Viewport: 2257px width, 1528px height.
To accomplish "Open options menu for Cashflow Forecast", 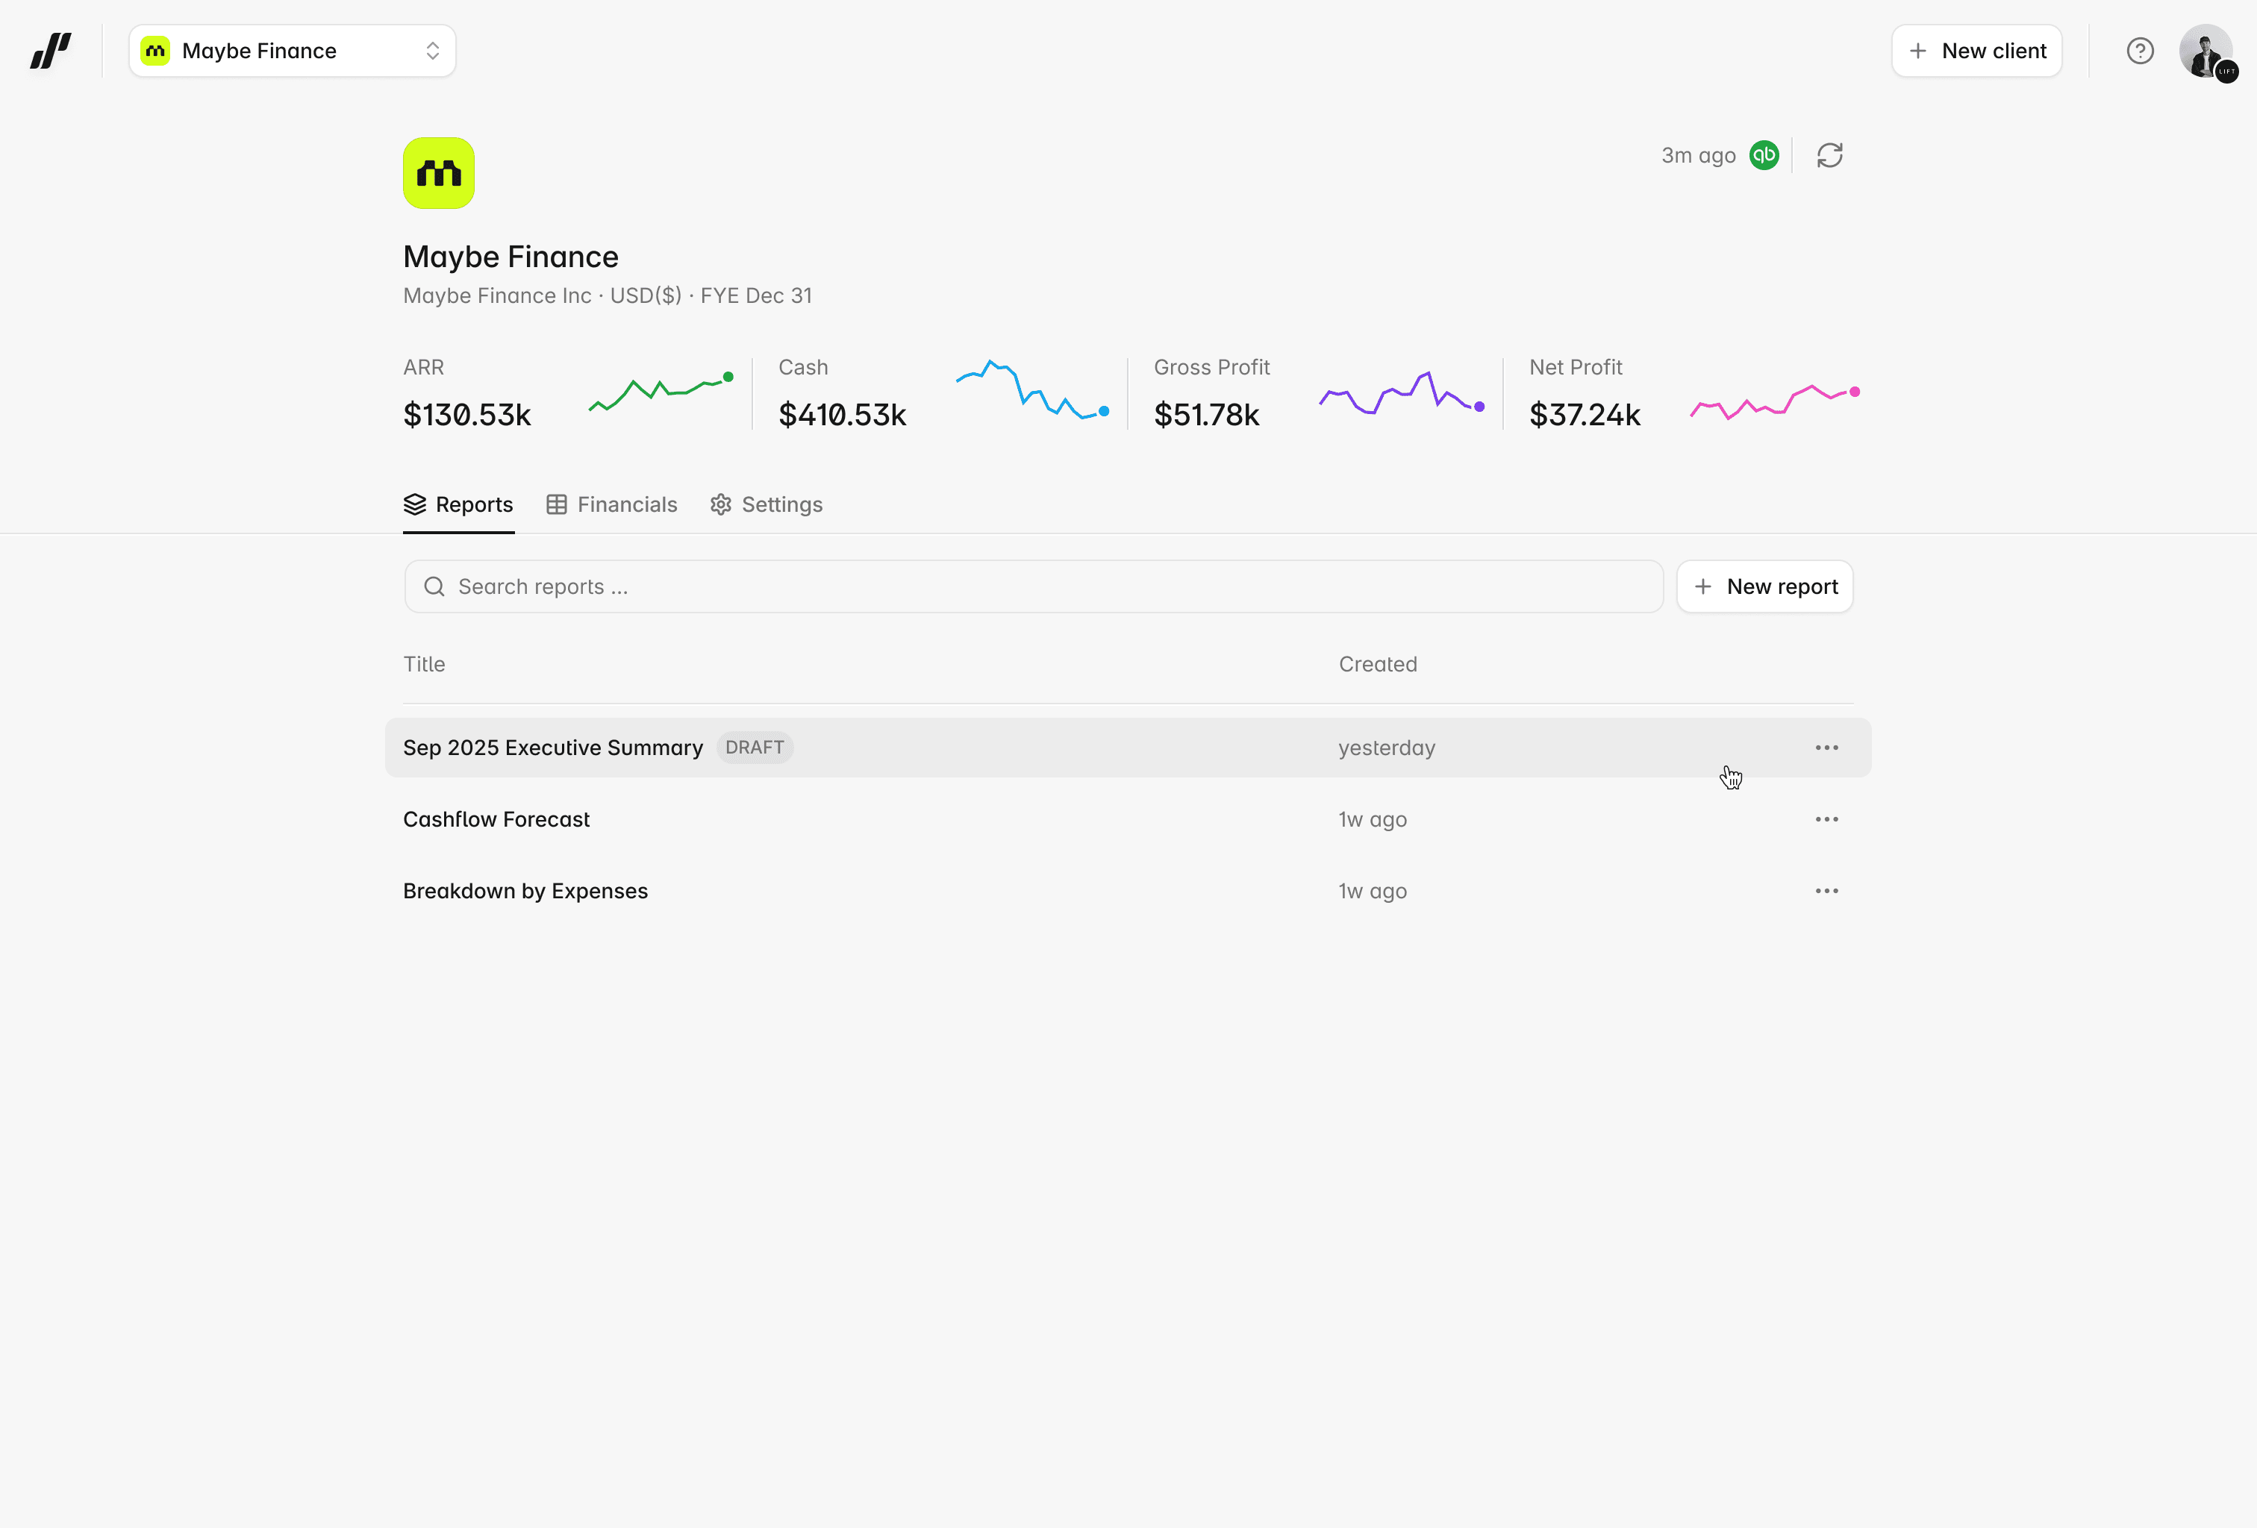I will point(1826,819).
